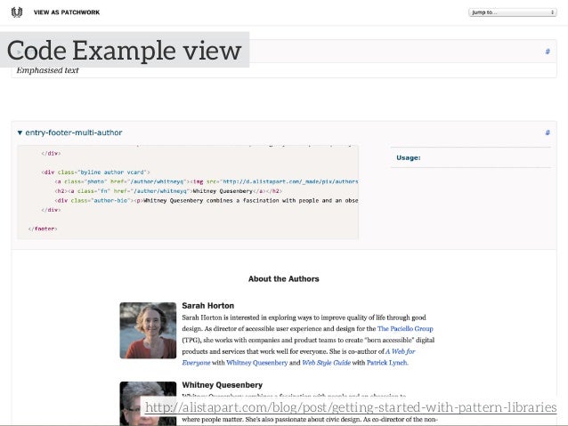Open The Paciello Group link
568x426 pixels.
coord(405,329)
